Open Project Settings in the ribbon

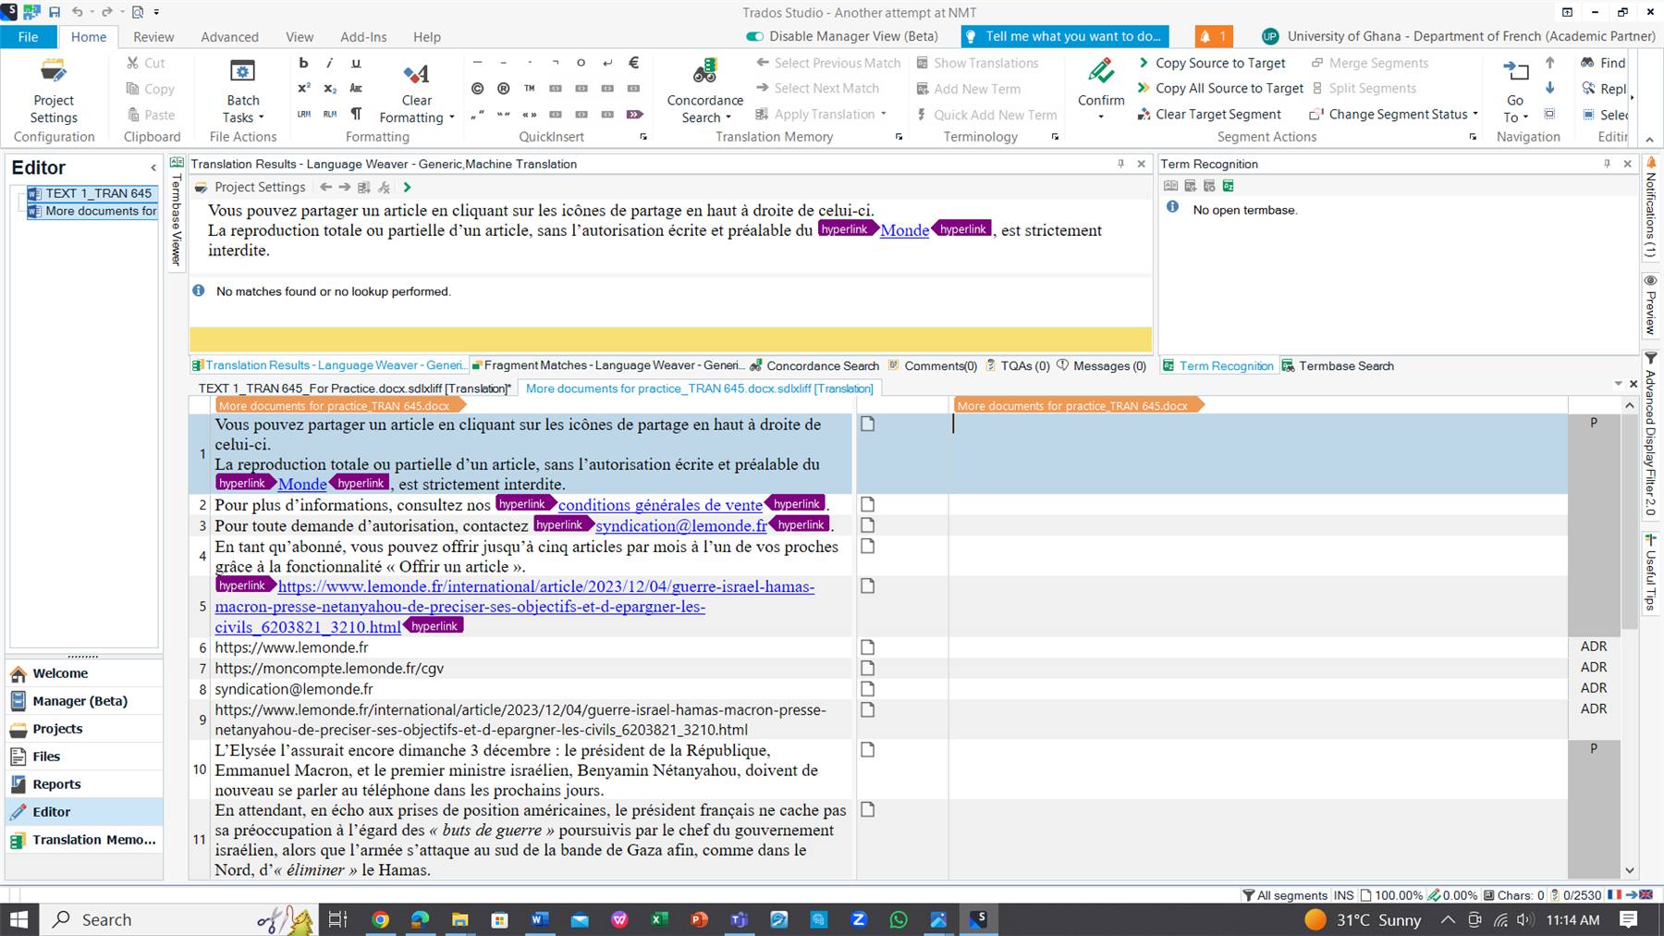(x=54, y=91)
